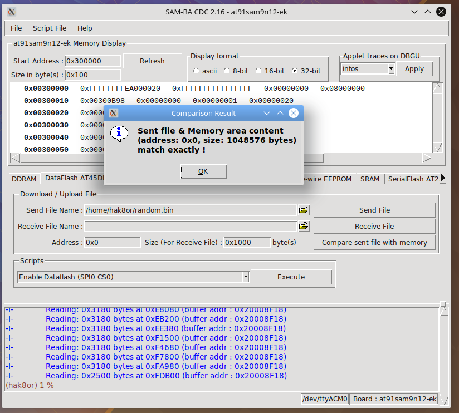459x413 pixels.
Task: Open the Scripts dropdown Enable Dataflash
Action: tap(246, 277)
